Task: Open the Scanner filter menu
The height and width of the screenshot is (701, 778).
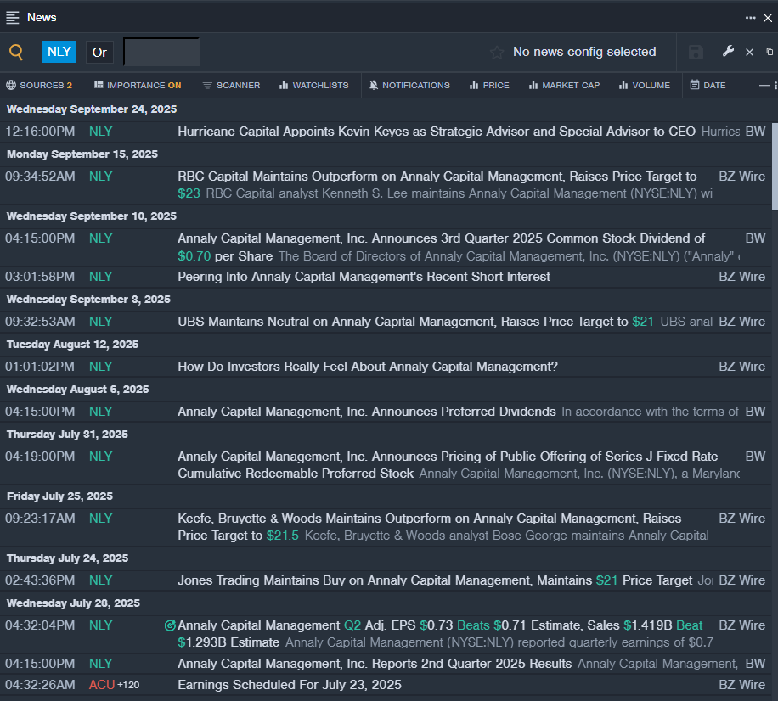Action: point(231,85)
